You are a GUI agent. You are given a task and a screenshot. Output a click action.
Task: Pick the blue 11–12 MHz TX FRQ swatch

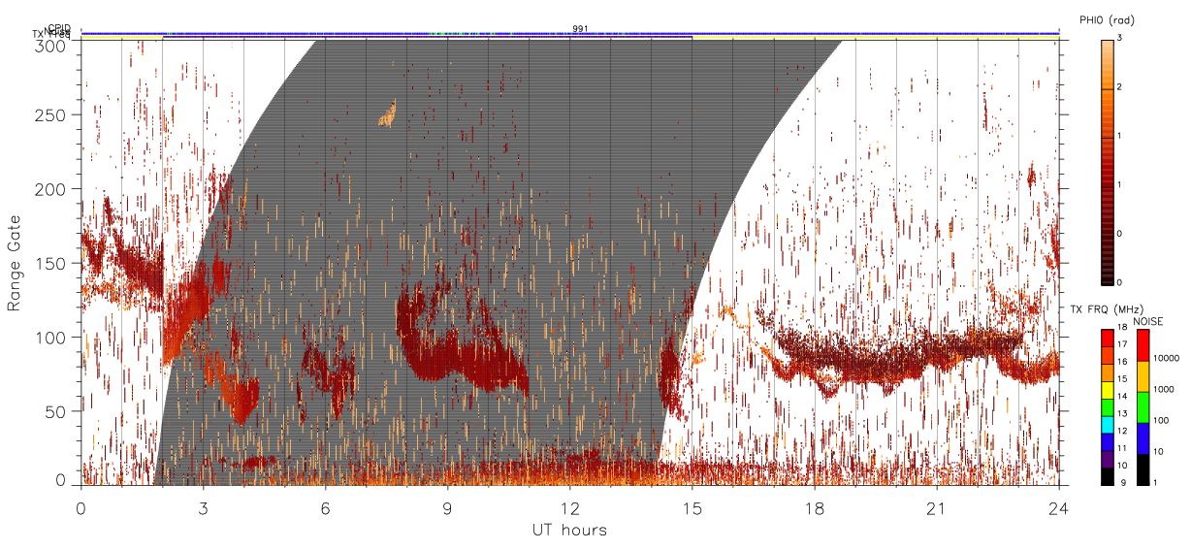coord(1110,439)
